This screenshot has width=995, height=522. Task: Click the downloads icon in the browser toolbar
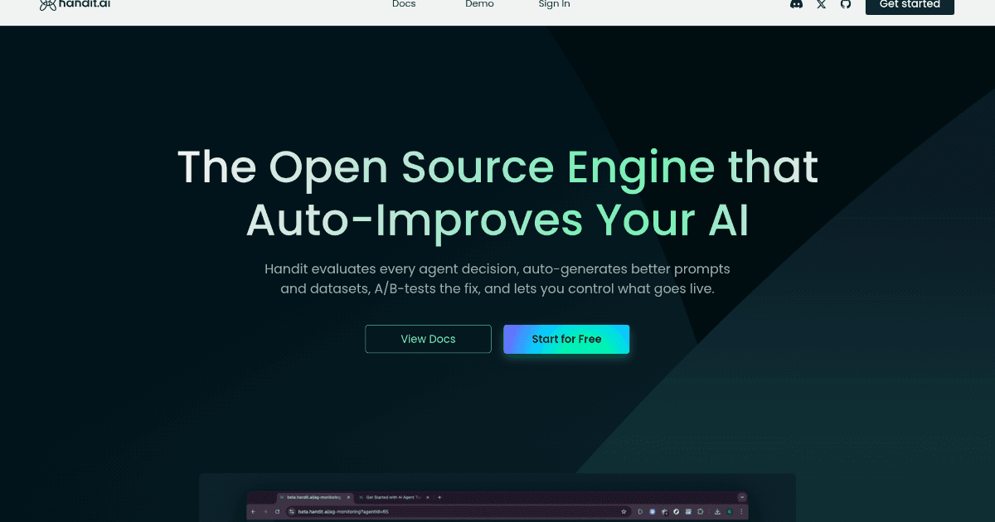(716, 511)
